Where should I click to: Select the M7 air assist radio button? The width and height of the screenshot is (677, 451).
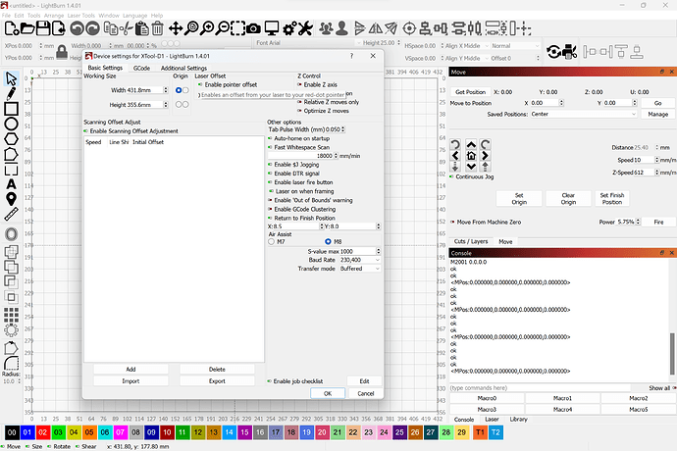(x=271, y=242)
